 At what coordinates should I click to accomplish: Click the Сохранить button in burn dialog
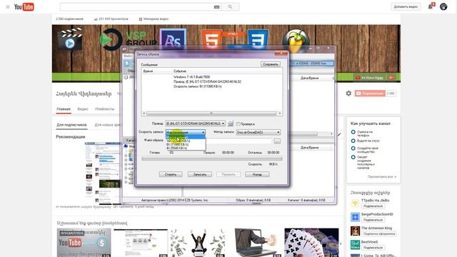pos(271,64)
